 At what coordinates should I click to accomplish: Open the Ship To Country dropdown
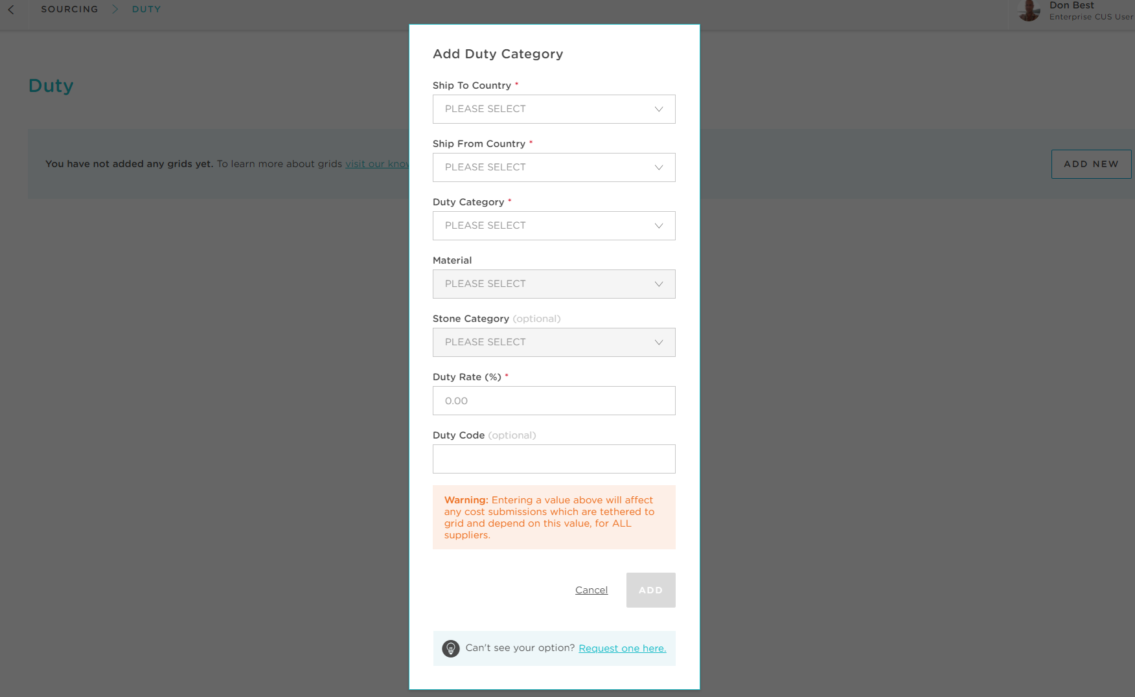click(554, 109)
